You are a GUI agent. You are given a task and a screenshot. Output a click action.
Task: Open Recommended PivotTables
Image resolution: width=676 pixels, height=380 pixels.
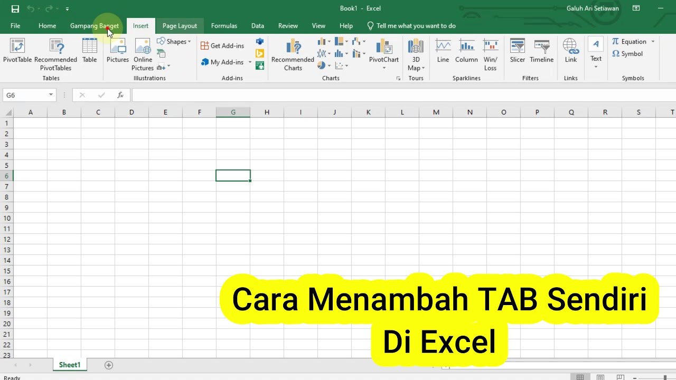[x=55, y=54]
